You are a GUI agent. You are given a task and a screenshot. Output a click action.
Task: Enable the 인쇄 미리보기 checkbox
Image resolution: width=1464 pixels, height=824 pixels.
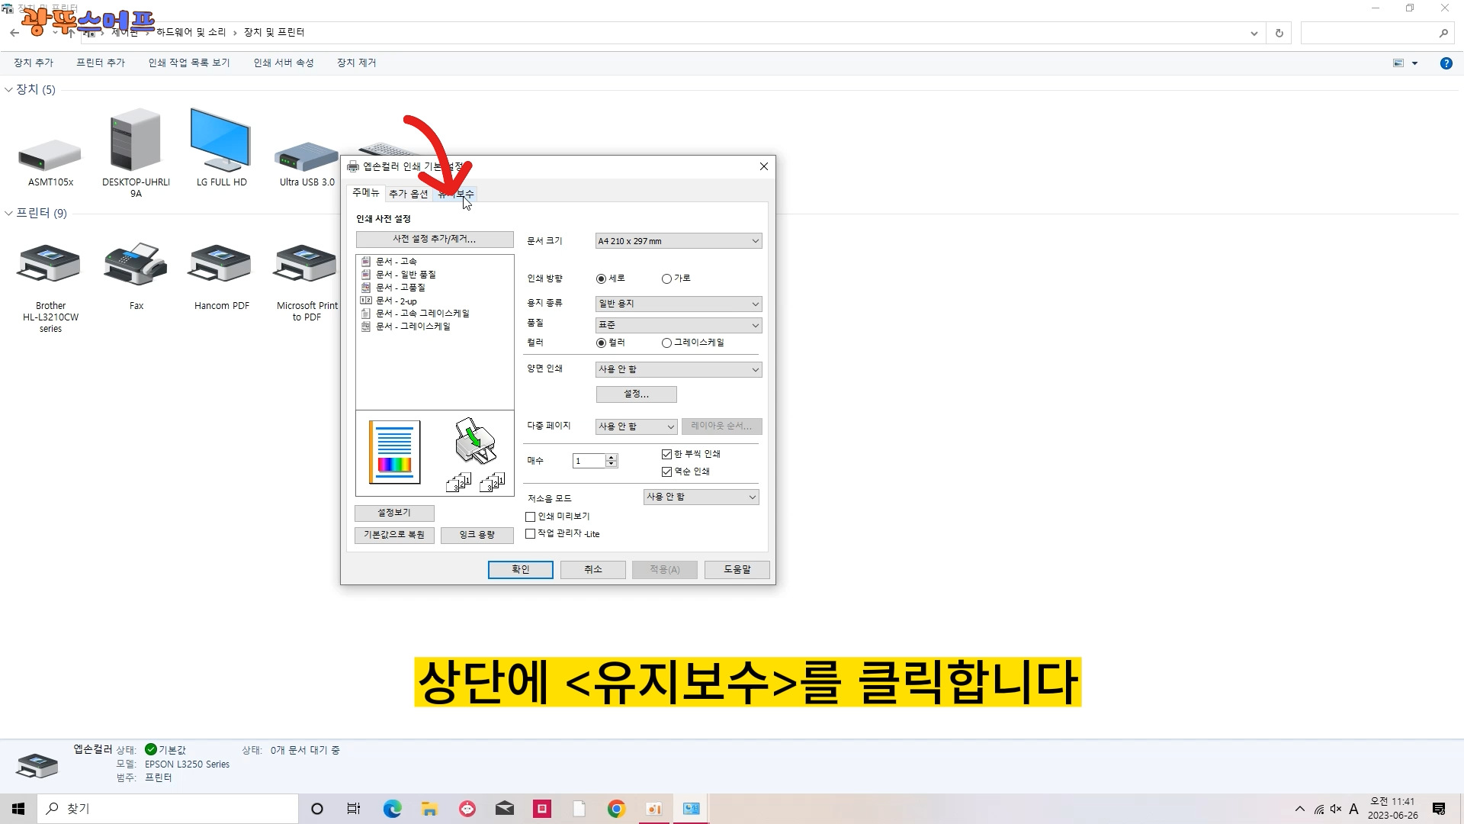[531, 517]
